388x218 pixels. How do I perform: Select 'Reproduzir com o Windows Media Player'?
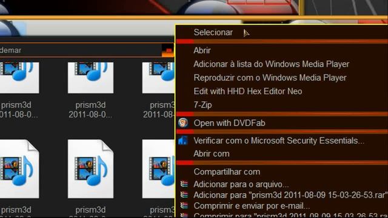coord(270,78)
